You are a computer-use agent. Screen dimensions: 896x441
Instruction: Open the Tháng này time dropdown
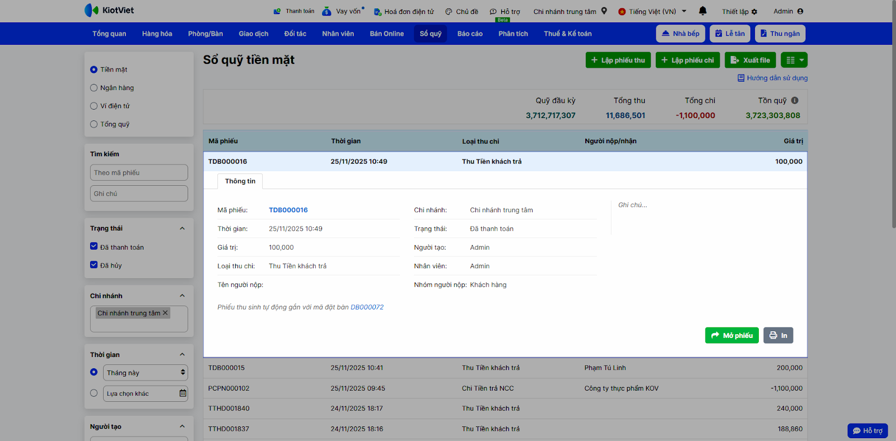pos(145,373)
